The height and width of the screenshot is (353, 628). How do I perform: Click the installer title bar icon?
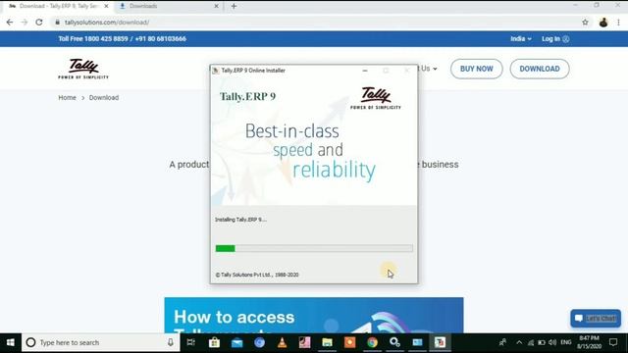click(216, 71)
